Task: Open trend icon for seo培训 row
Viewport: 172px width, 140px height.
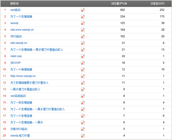Action: point(83,10)
